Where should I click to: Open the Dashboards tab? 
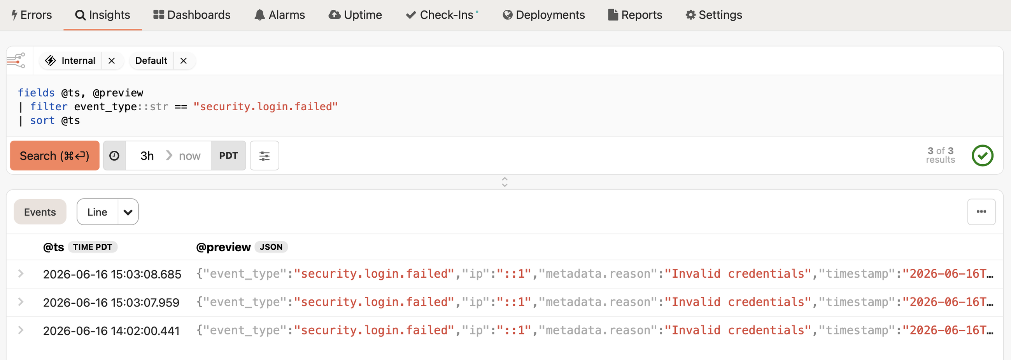(x=192, y=15)
